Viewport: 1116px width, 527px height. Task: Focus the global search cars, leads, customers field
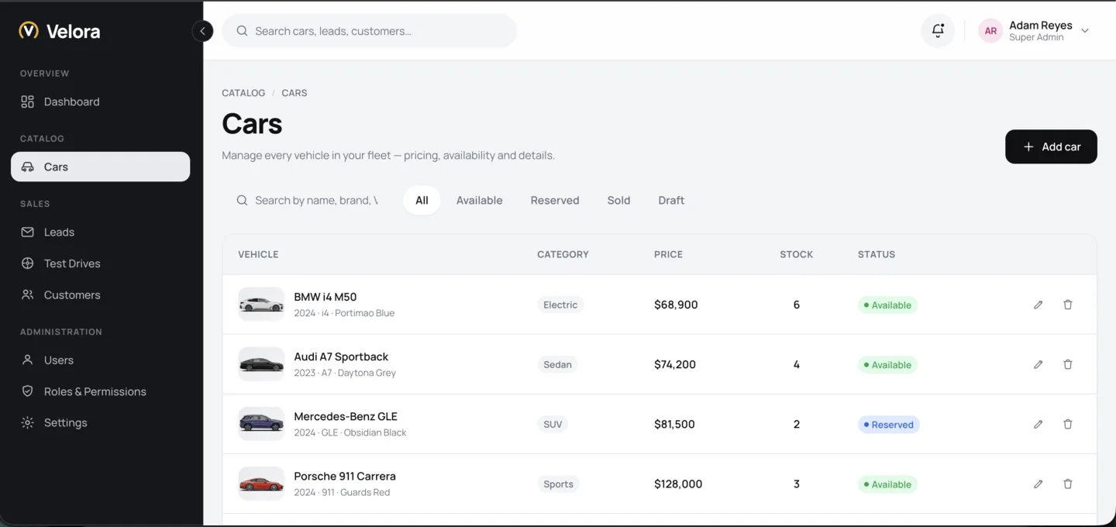369,31
